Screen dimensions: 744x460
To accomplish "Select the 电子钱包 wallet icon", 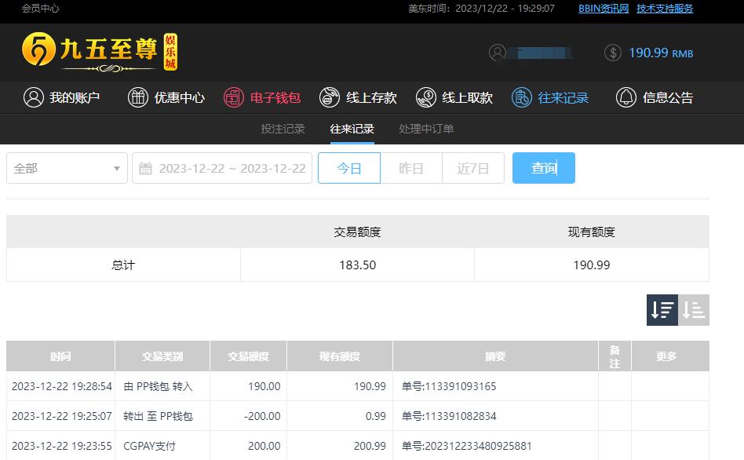I will (x=234, y=97).
